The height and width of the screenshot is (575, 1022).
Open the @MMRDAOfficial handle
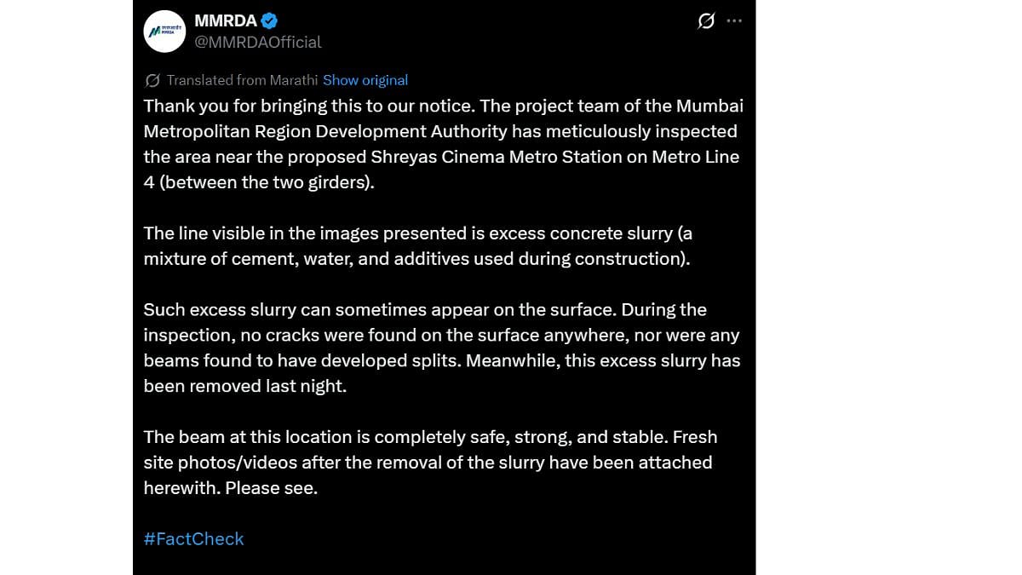[x=258, y=42]
